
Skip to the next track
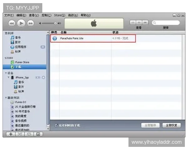click(30, 23)
